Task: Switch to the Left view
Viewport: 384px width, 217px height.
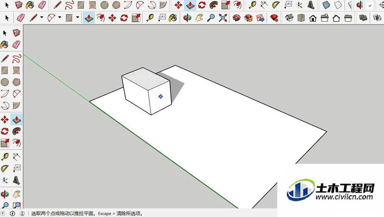Action: tap(348, 18)
